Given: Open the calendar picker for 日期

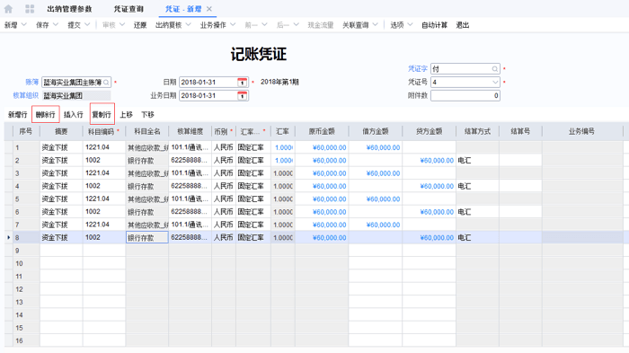Looking at the screenshot, I should pyautogui.click(x=242, y=83).
